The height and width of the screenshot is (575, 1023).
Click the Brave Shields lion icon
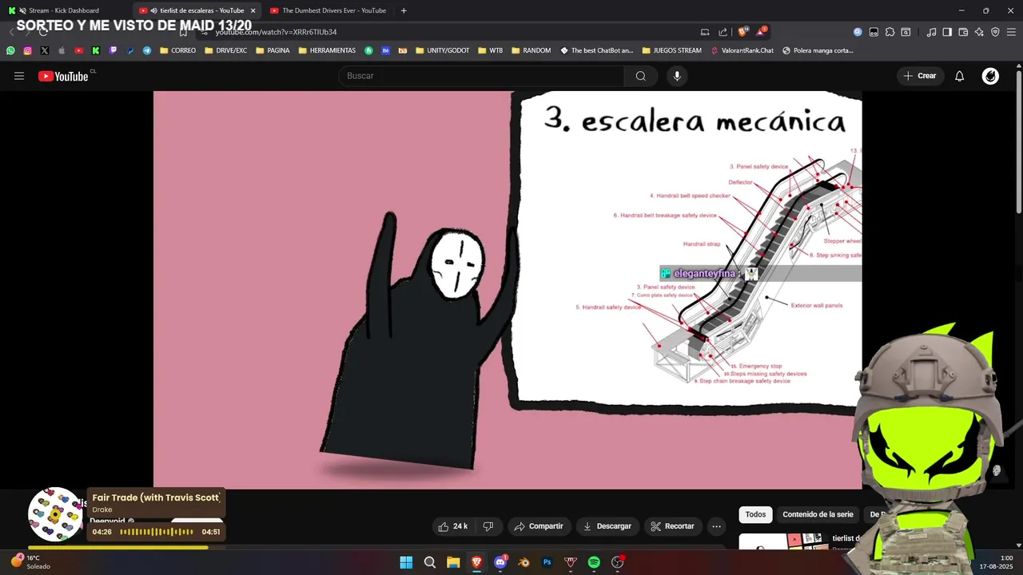(743, 32)
